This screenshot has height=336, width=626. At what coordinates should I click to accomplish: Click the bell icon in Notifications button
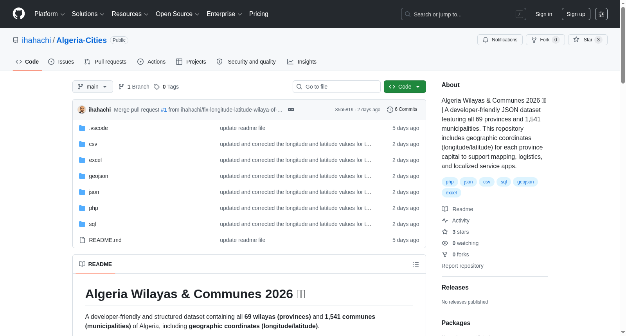(x=486, y=40)
